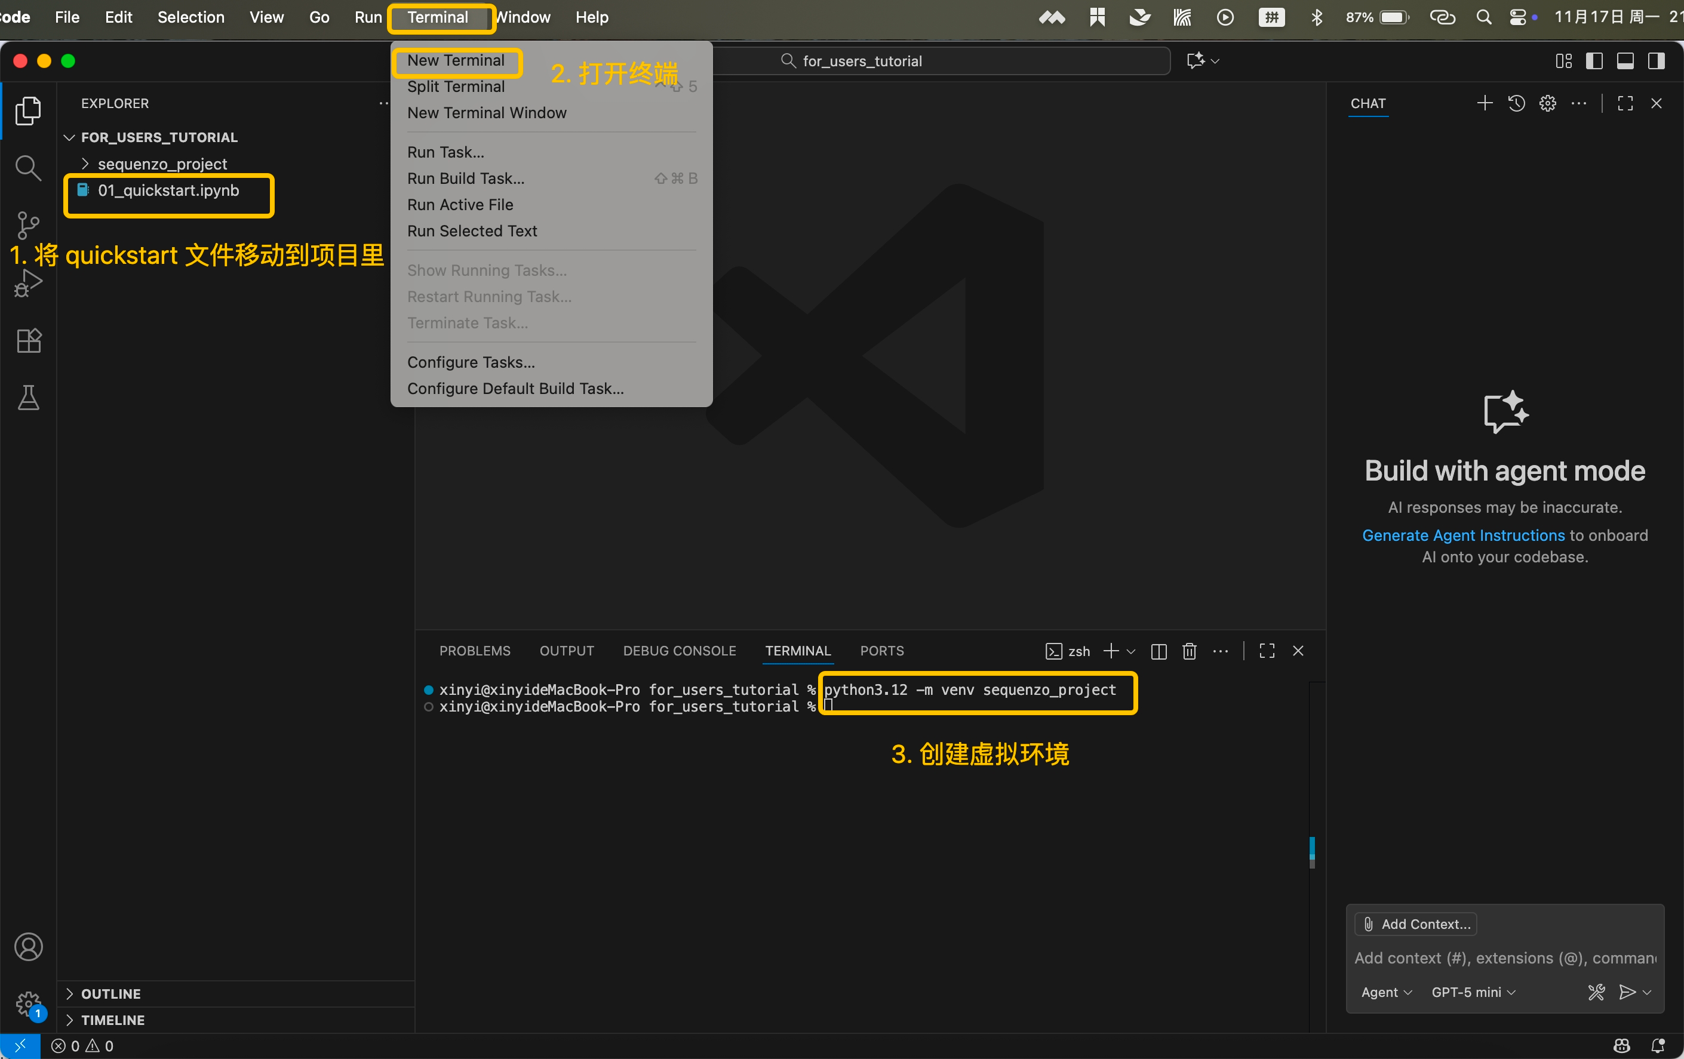Open the Source Control view
The height and width of the screenshot is (1059, 1684).
(28, 225)
